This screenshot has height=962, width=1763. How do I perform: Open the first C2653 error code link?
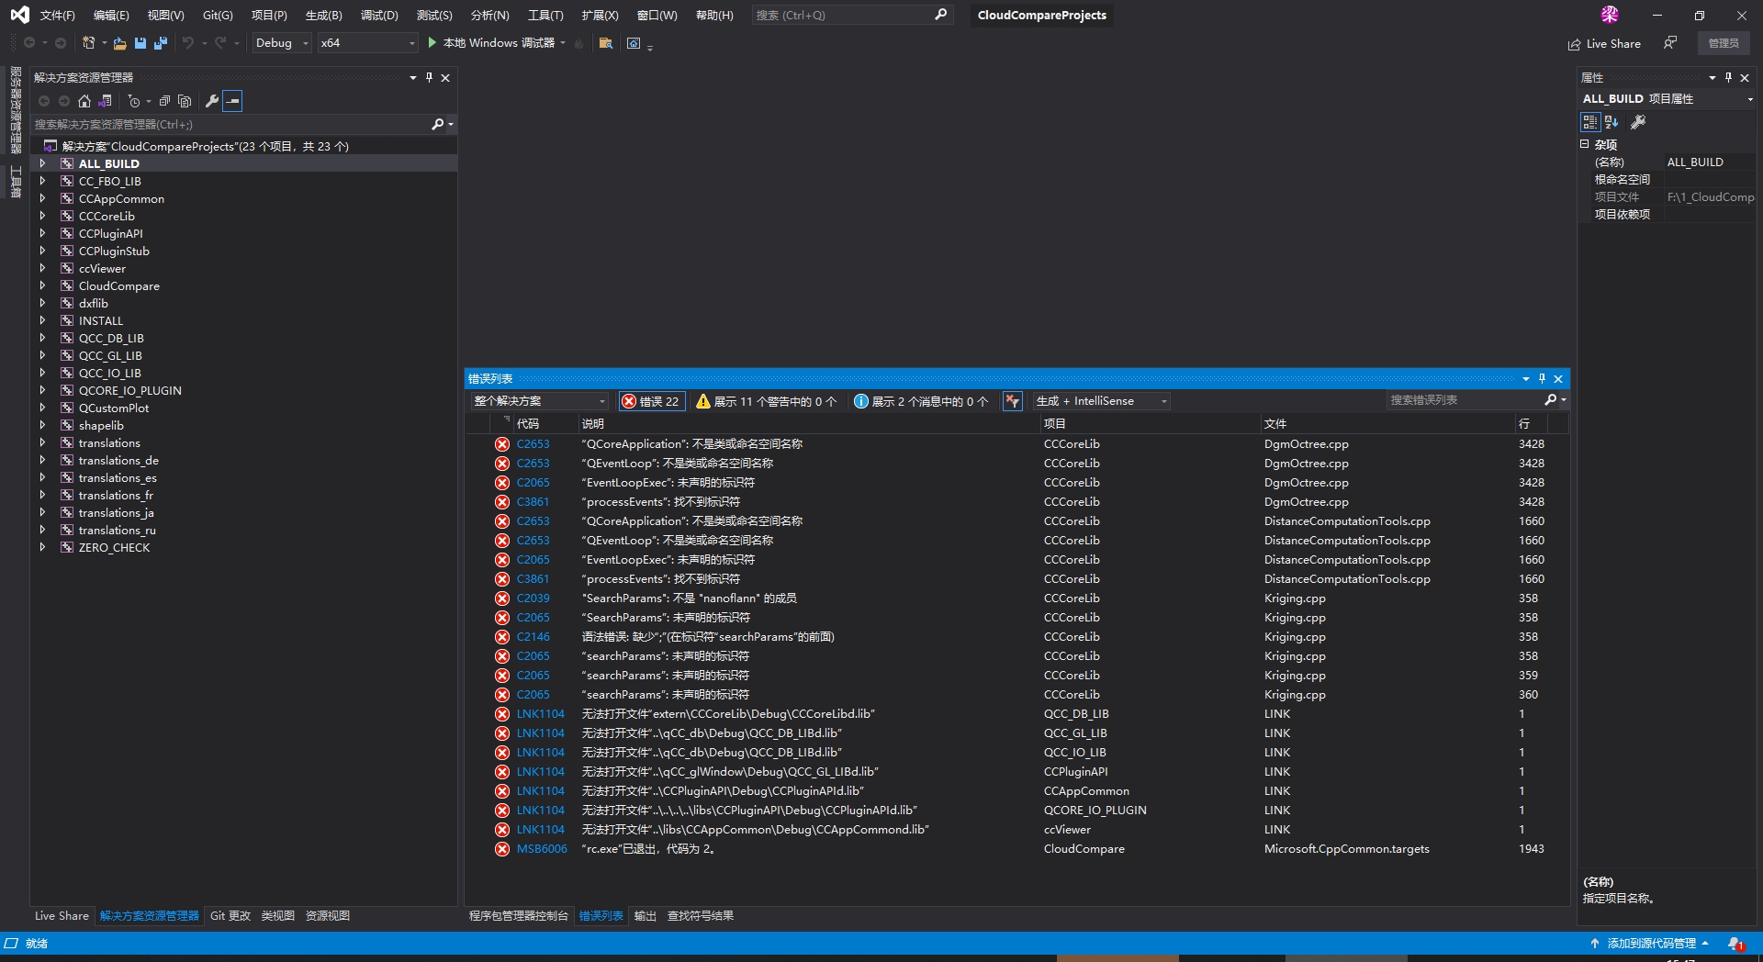pyautogui.click(x=533, y=444)
